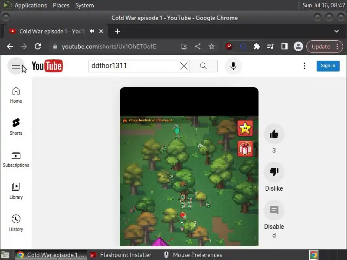Clear the search box with the X

click(x=183, y=66)
